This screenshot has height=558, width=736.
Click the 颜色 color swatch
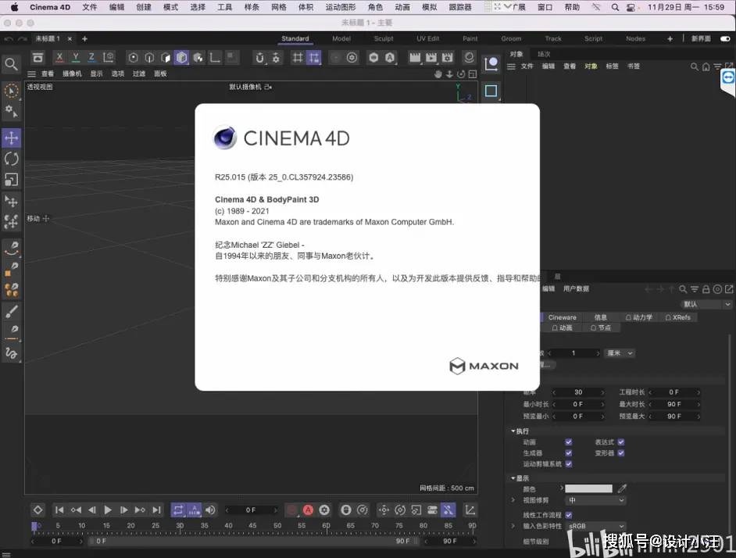[x=588, y=488]
